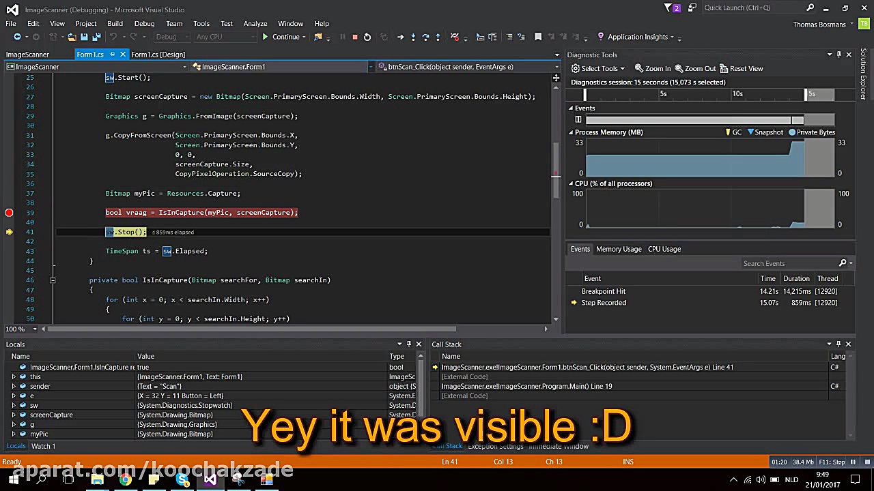Switch to the Form1.cs [Design] tab
The height and width of the screenshot is (491, 874).
click(x=158, y=55)
